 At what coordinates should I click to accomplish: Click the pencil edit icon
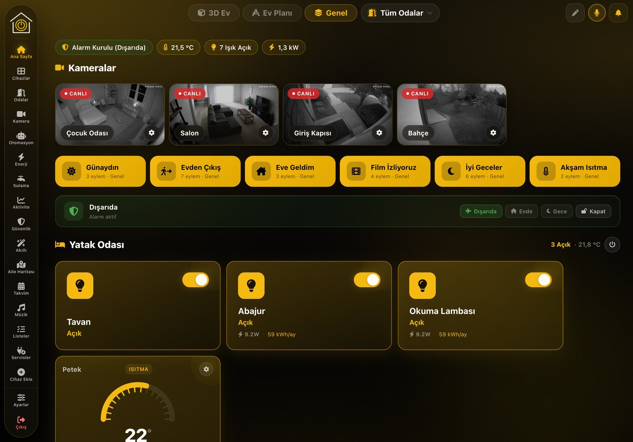click(575, 13)
